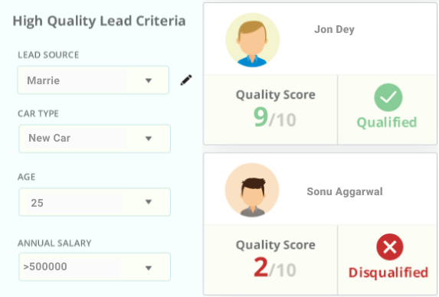Open the Jon Dey lead name
The image size is (439, 297).
click(x=334, y=29)
